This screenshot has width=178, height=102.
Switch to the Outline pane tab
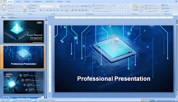pyautogui.click(x=12, y=17)
